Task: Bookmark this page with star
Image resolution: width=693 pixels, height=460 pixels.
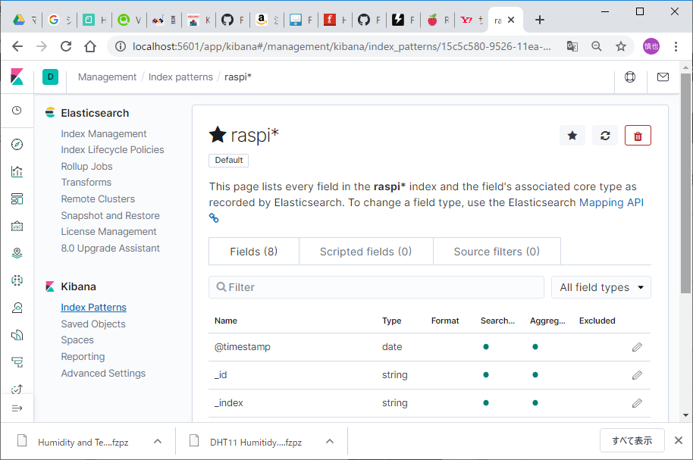Action: click(621, 46)
